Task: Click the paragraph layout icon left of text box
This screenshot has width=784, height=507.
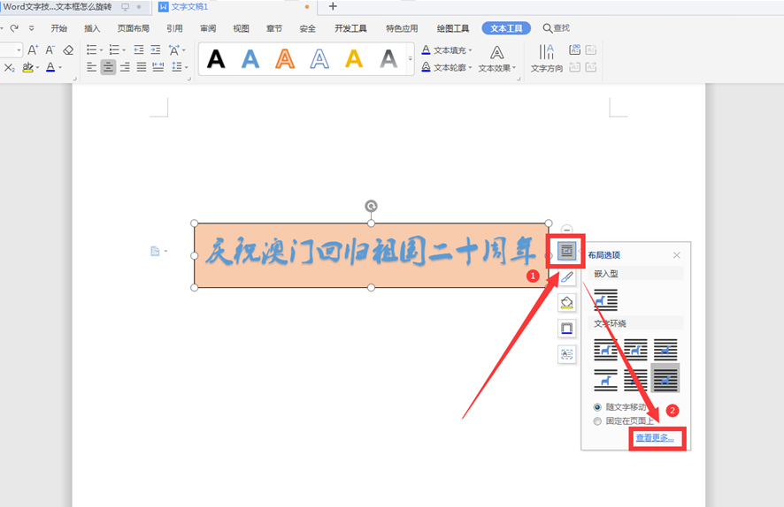Action: (156, 251)
